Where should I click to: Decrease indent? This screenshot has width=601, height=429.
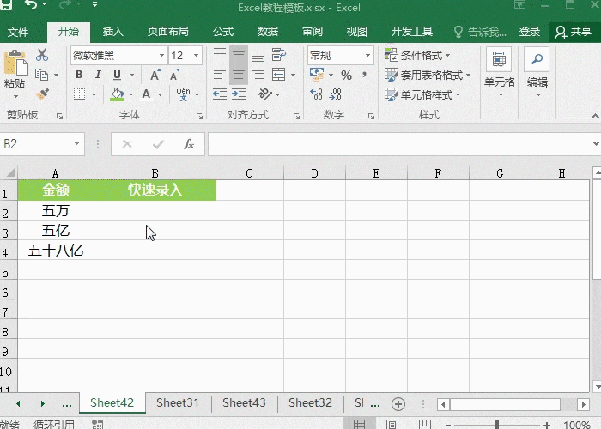click(x=220, y=94)
